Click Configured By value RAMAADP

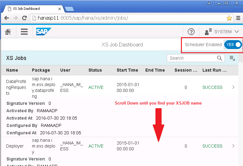(x=51, y=125)
